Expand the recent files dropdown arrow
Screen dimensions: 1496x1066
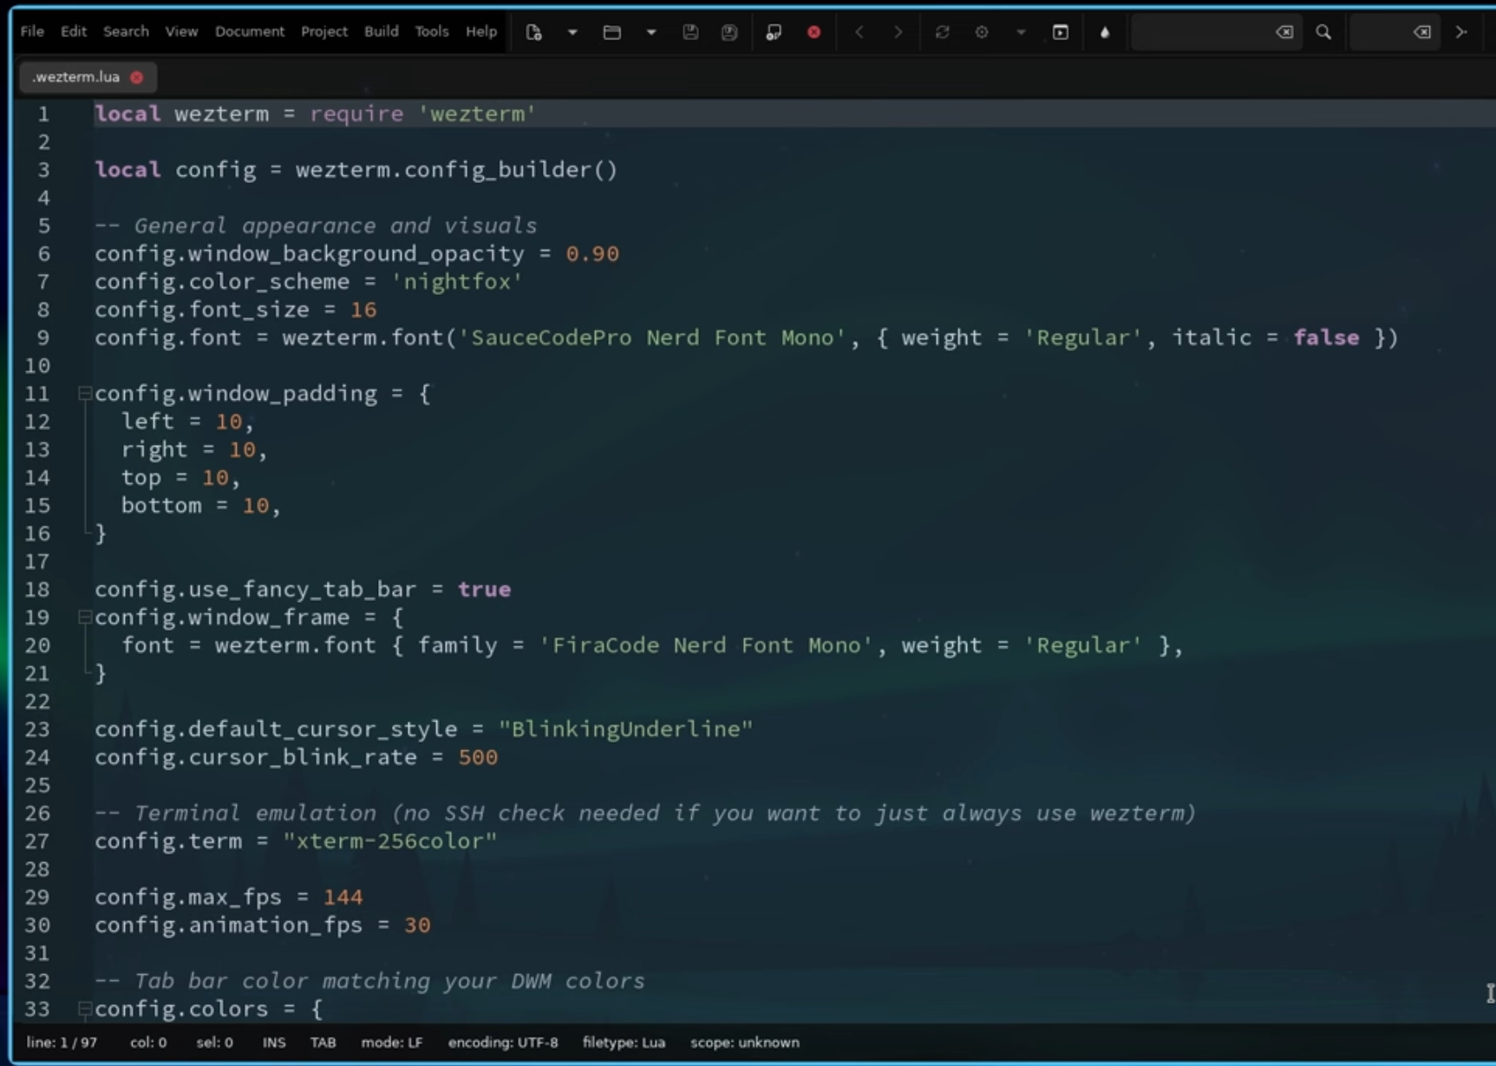tap(651, 32)
